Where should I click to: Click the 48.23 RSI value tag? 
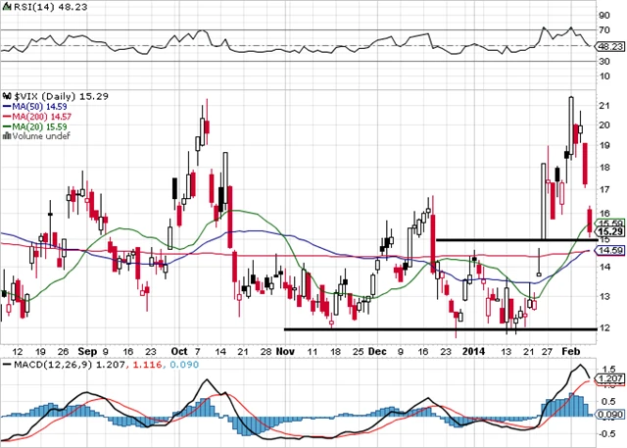[610, 45]
